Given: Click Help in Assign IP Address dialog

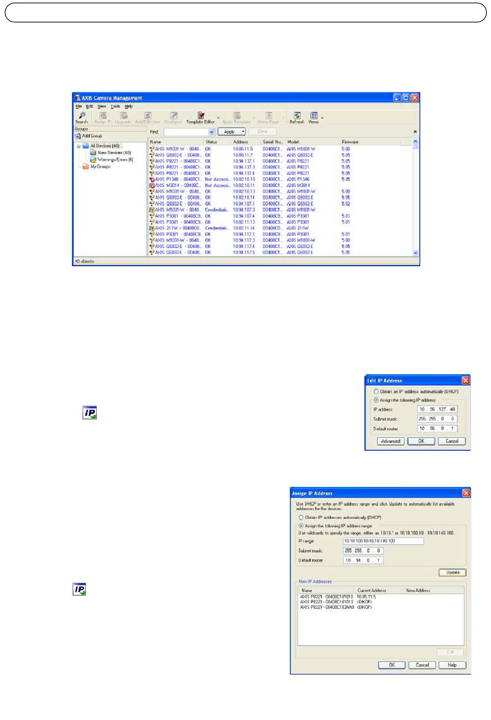Looking at the screenshot, I should pyautogui.click(x=452, y=665).
